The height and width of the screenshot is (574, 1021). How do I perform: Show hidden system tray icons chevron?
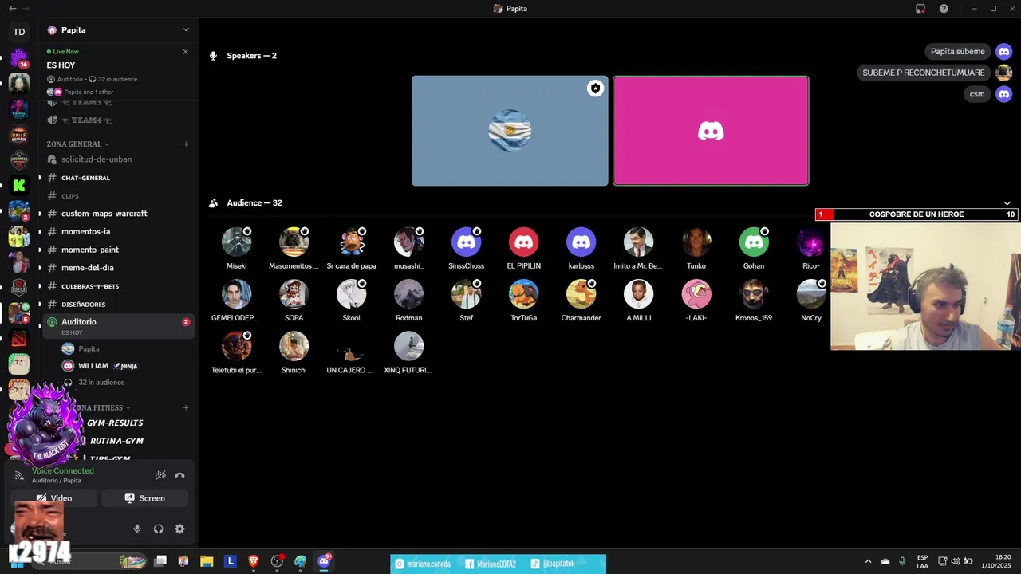click(x=868, y=561)
